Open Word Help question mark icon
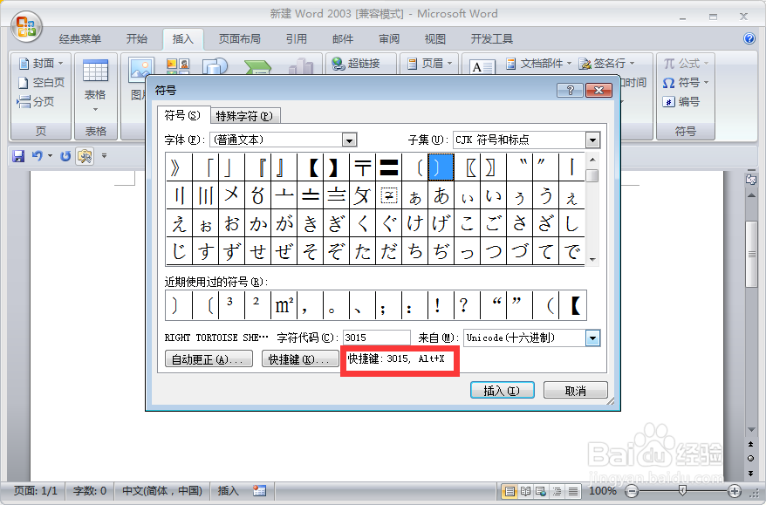This screenshot has height=505, width=766. 749,38
